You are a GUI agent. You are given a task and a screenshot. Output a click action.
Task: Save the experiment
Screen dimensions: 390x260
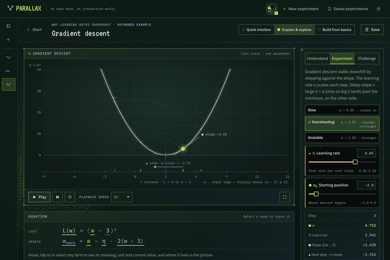click(372, 30)
